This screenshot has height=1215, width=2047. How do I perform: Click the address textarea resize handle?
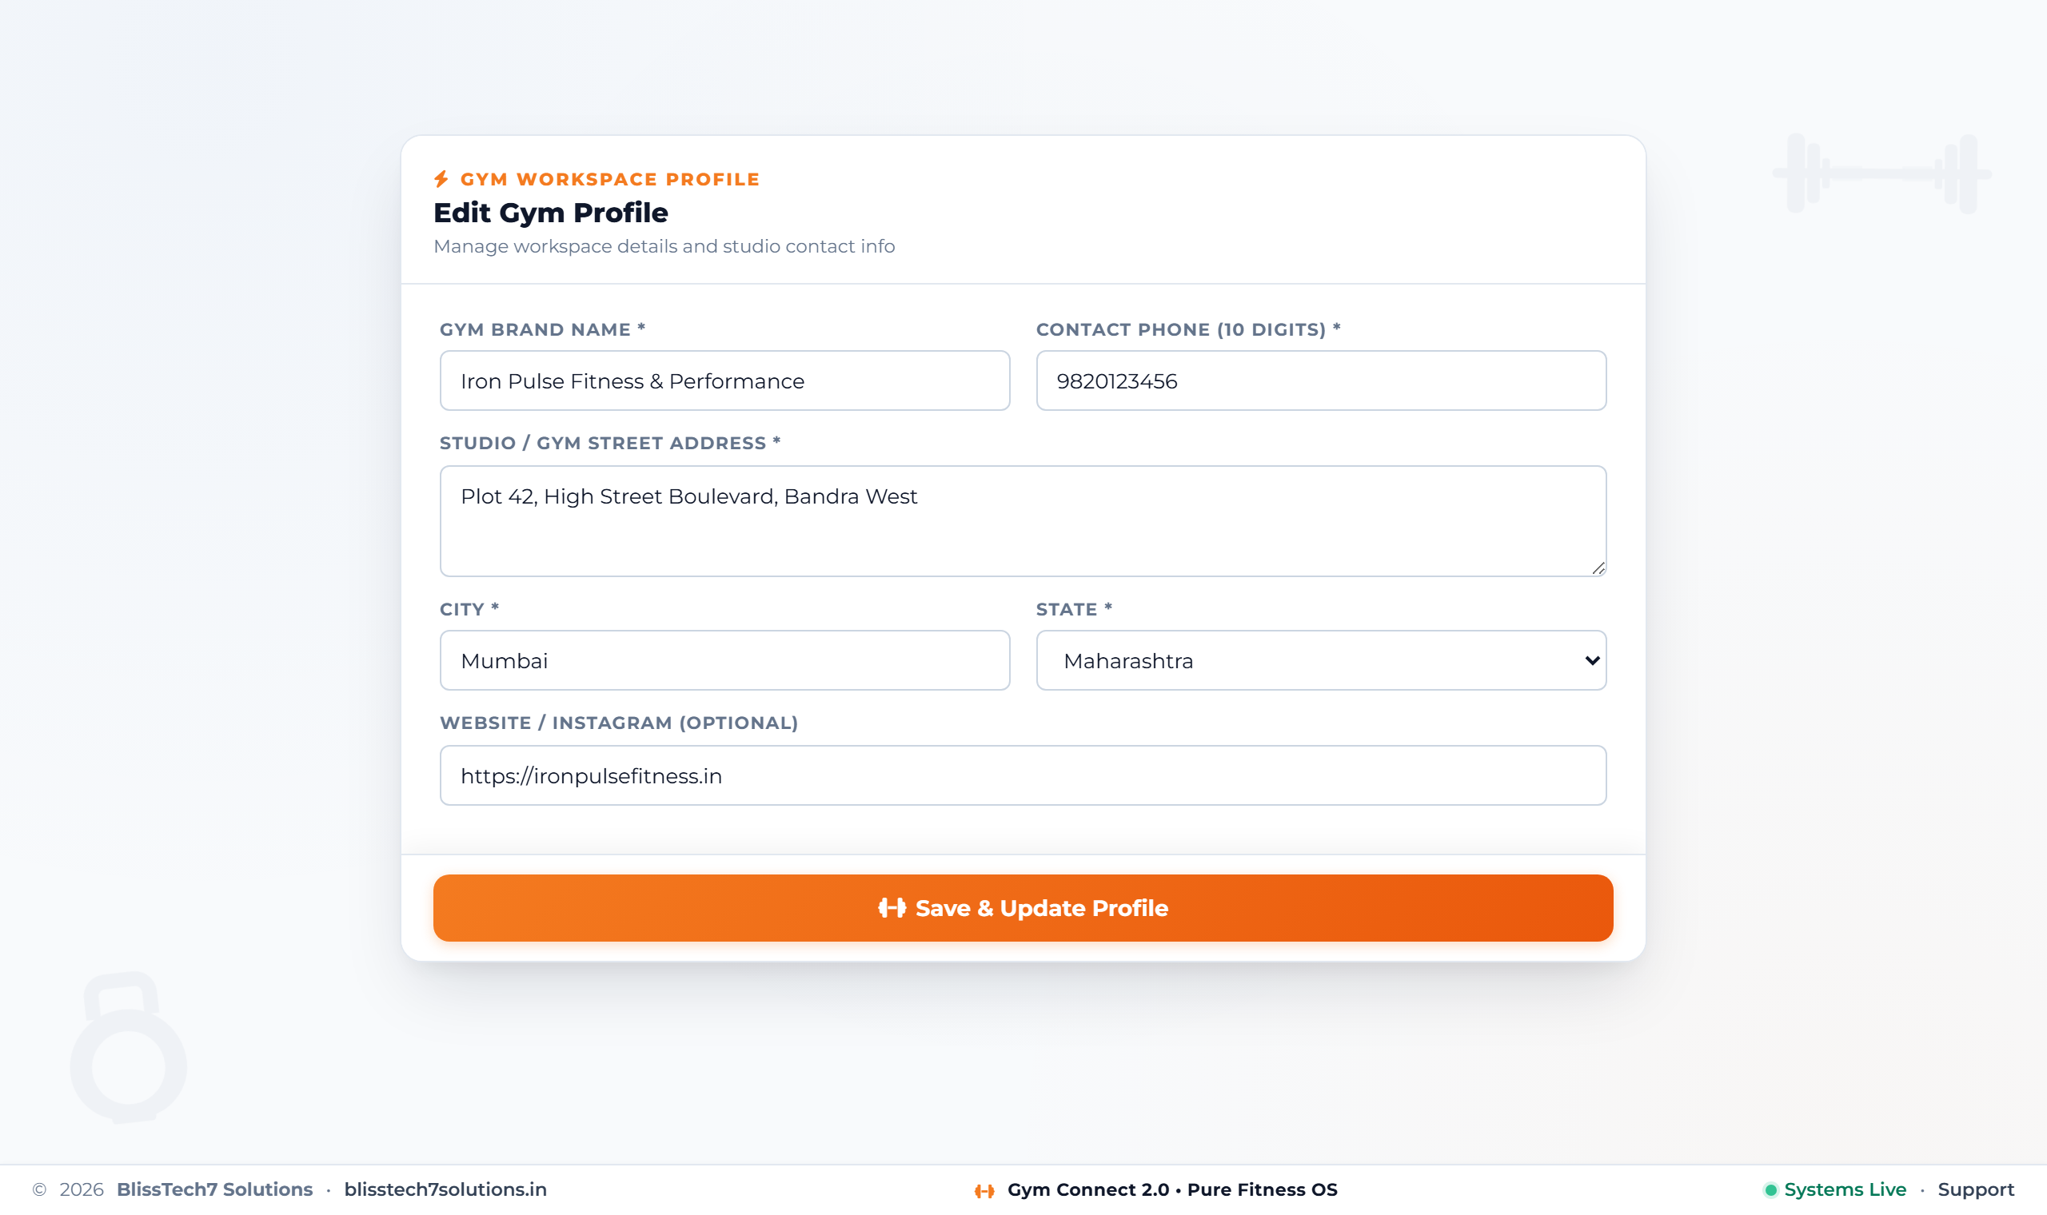pyautogui.click(x=1598, y=568)
